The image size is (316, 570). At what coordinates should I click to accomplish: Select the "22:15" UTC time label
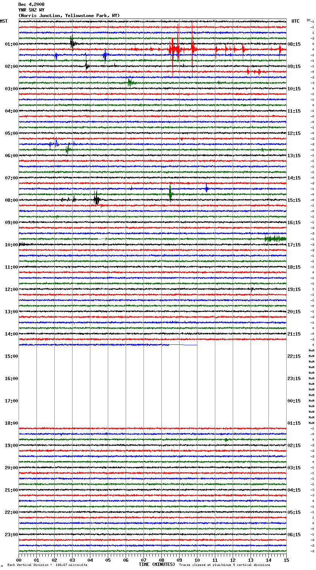(x=294, y=356)
